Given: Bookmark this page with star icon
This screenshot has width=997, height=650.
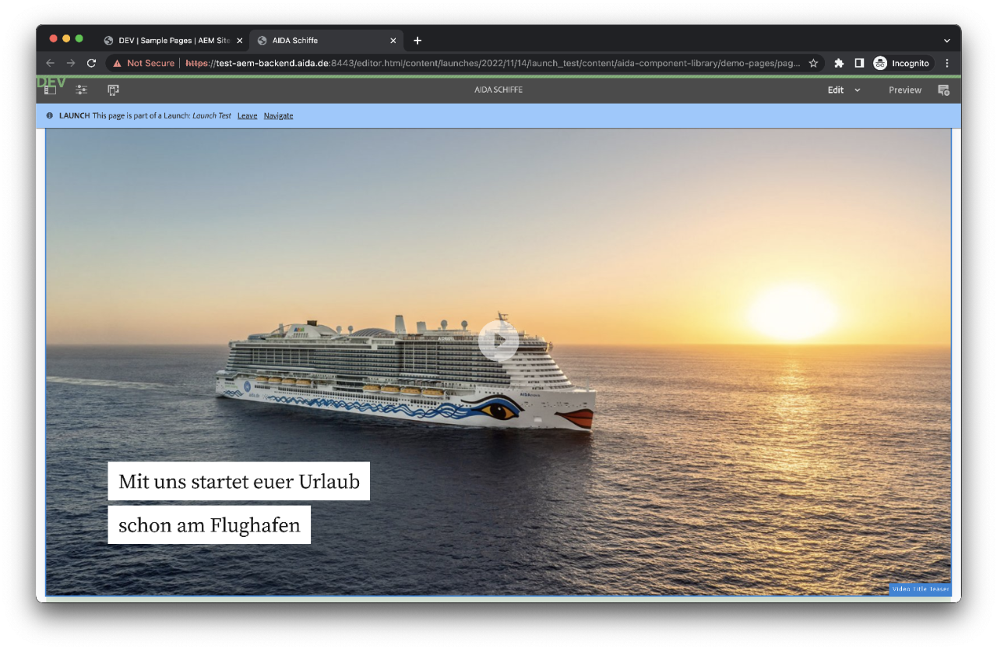Looking at the screenshot, I should [813, 63].
